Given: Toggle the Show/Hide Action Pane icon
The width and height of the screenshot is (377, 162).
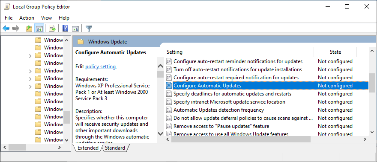Looking at the screenshot, I should (x=75, y=29).
